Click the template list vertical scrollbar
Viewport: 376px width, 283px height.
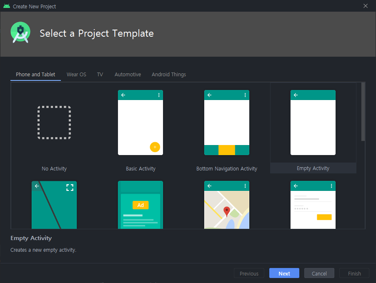[x=363, y=112]
